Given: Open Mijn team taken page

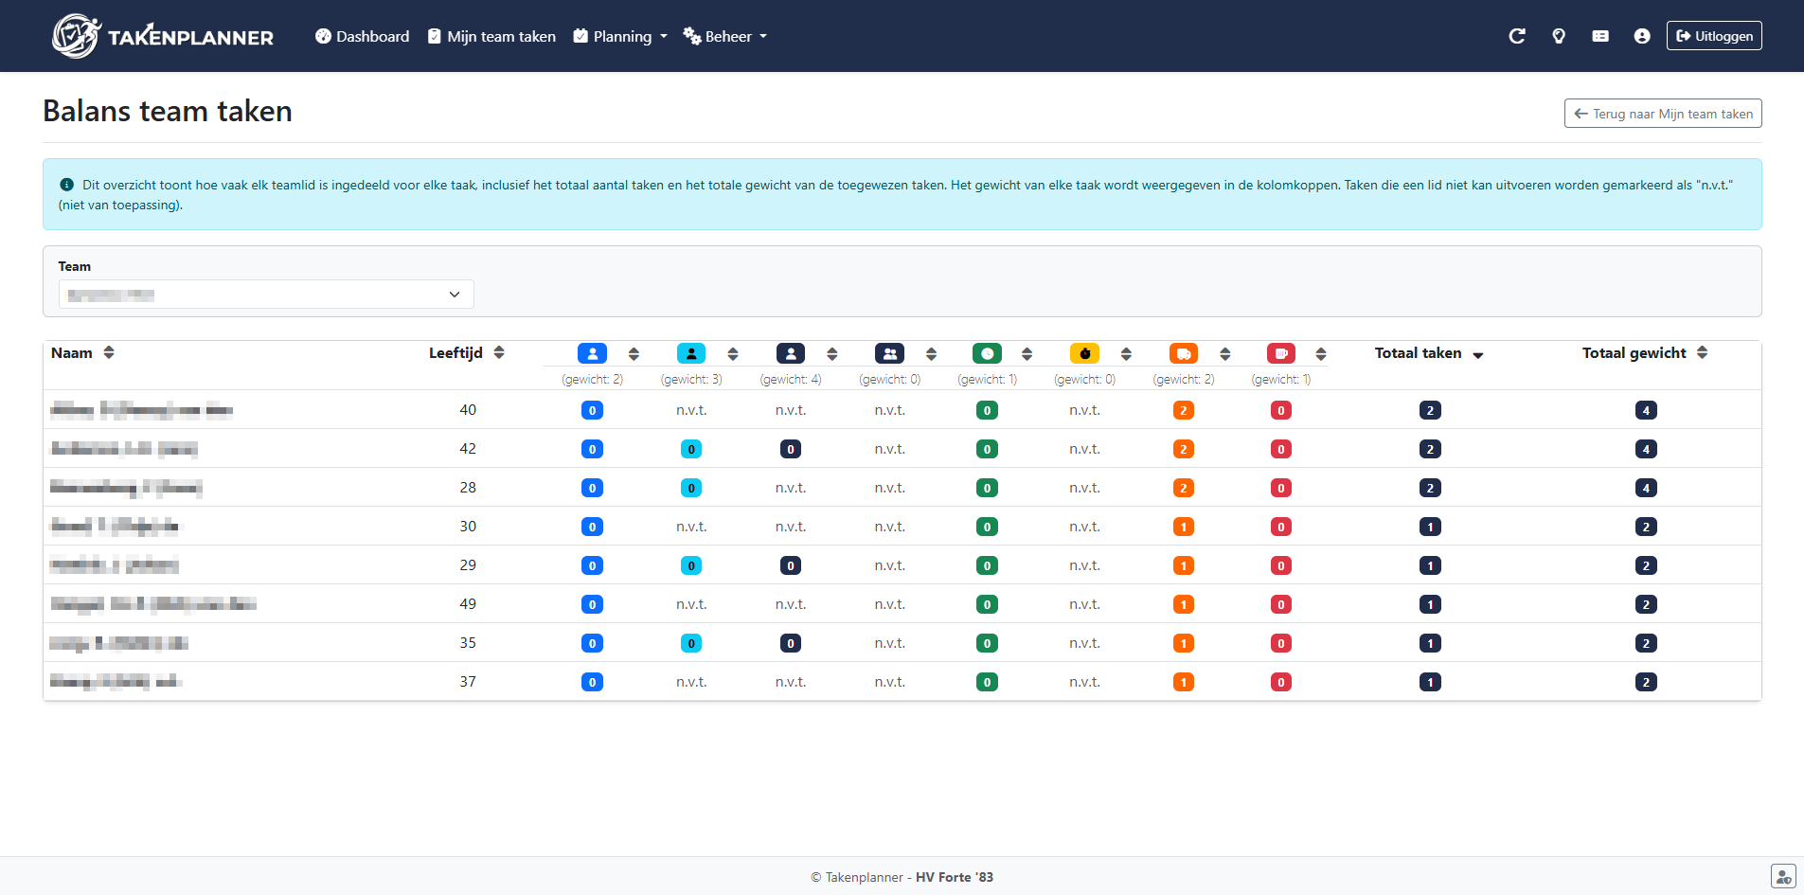Looking at the screenshot, I should (491, 36).
